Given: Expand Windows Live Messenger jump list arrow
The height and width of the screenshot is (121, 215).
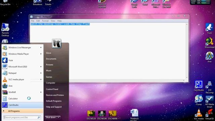Looking at the screenshot, I should 41,47.
